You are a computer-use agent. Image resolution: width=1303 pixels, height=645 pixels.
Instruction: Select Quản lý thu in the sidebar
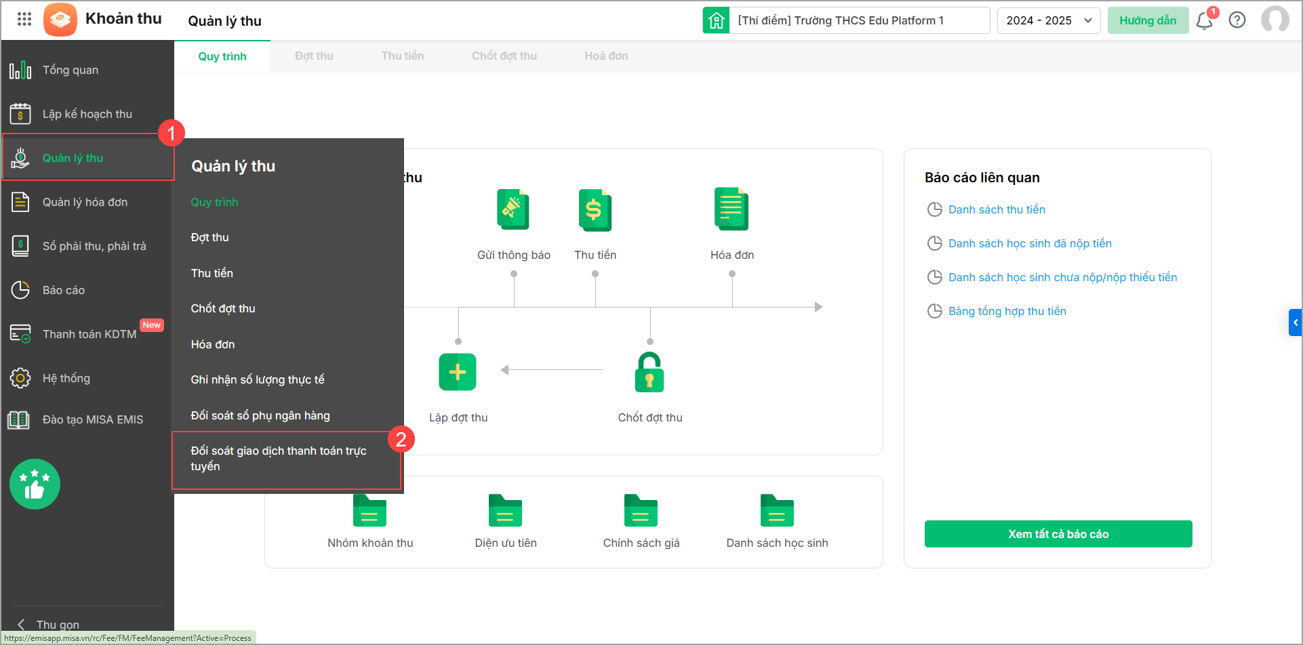pyautogui.click(x=87, y=158)
